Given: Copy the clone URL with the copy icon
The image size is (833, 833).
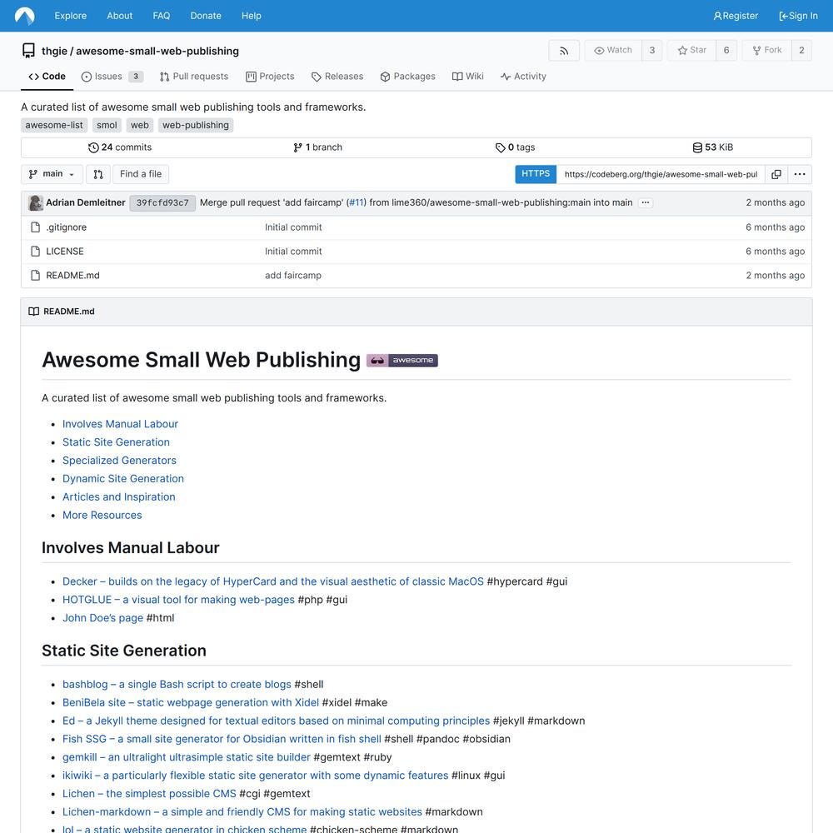Looking at the screenshot, I should (776, 174).
